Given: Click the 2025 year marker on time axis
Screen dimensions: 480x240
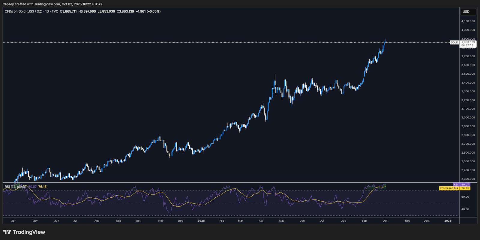Looking at the screenshot, I should pyautogui.click(x=201, y=220).
